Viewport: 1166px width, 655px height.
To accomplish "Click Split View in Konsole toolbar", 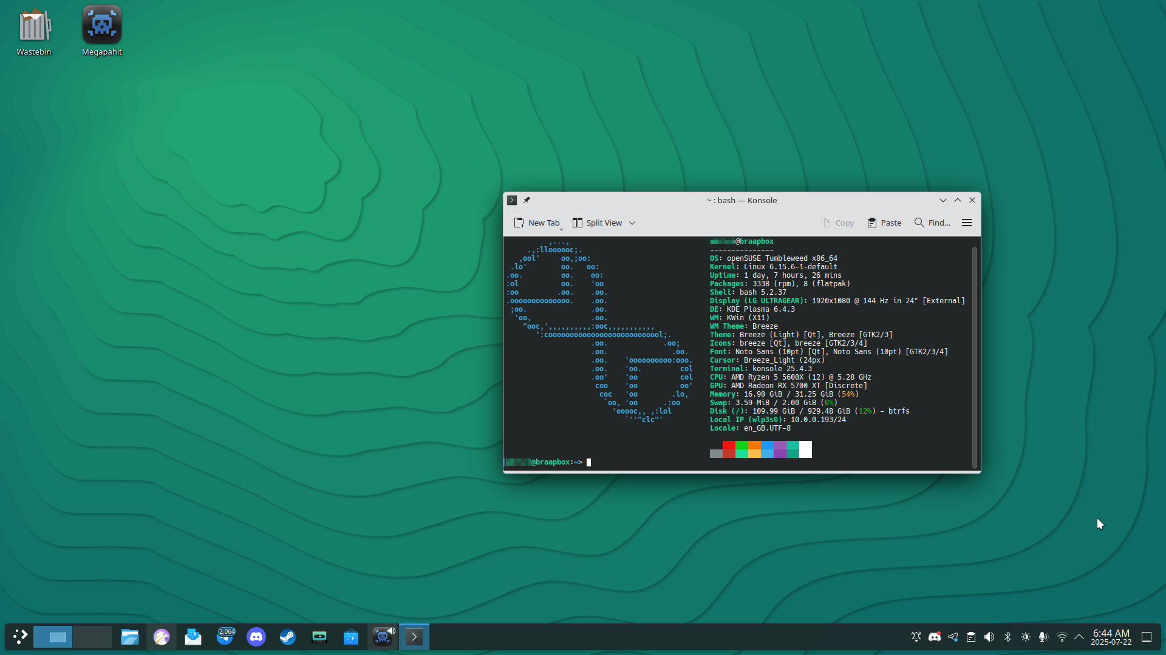I will click(598, 223).
